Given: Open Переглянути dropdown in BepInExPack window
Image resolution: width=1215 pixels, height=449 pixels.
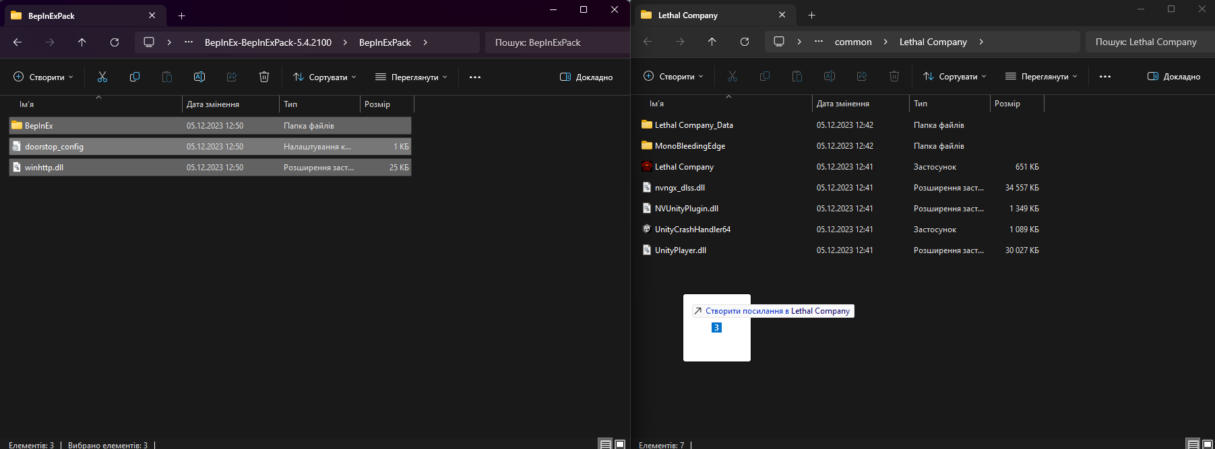Looking at the screenshot, I should pyautogui.click(x=411, y=77).
